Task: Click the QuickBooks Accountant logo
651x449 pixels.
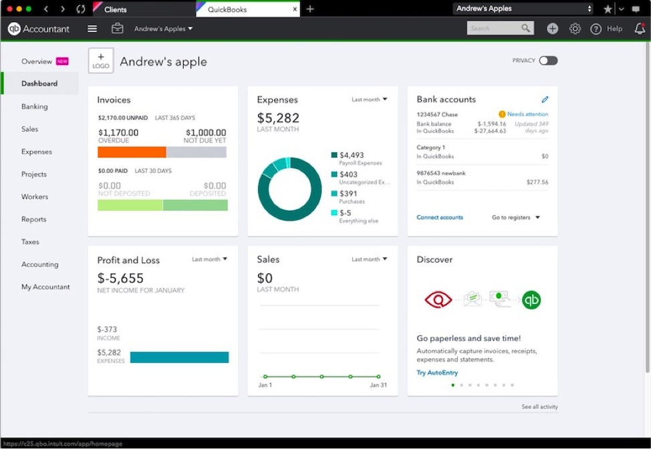Action: click(x=38, y=29)
